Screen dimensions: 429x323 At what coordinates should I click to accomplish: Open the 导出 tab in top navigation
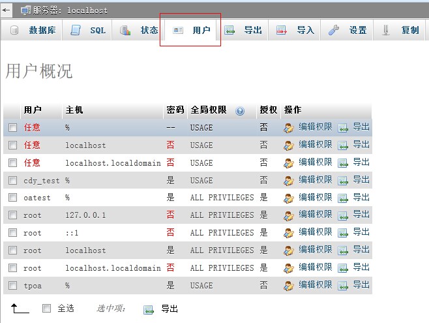click(243, 30)
